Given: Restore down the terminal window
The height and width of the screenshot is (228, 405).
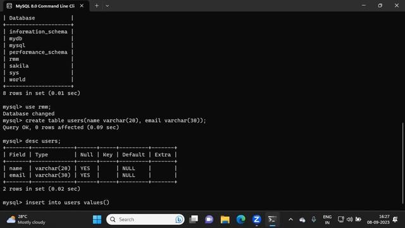Looking at the screenshot, I should [x=380, y=6].
